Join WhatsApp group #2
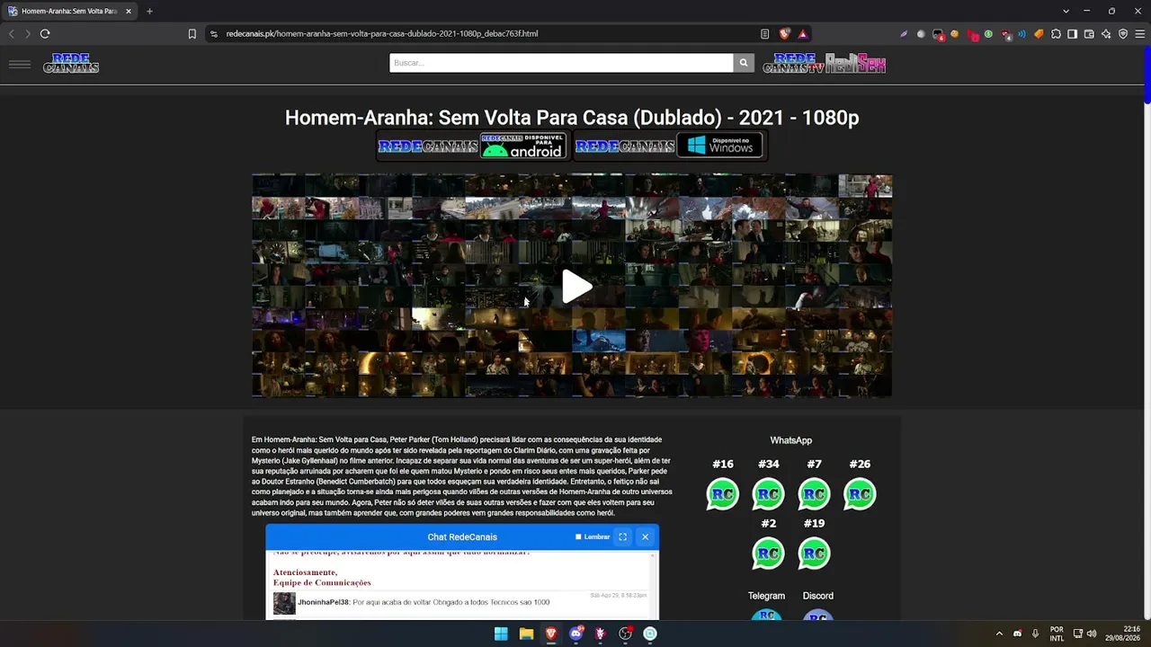The height and width of the screenshot is (647, 1151). 768,554
